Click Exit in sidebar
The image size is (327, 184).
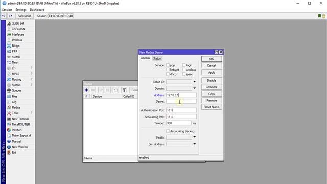click(x=14, y=152)
